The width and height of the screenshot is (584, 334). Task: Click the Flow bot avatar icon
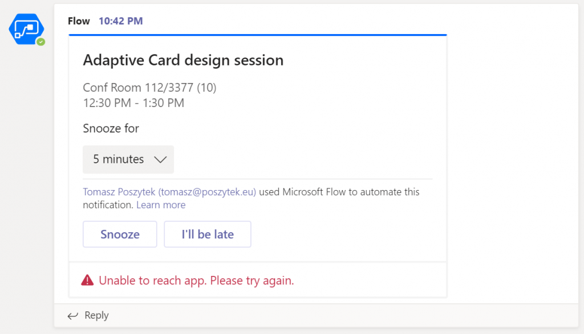pos(26,30)
